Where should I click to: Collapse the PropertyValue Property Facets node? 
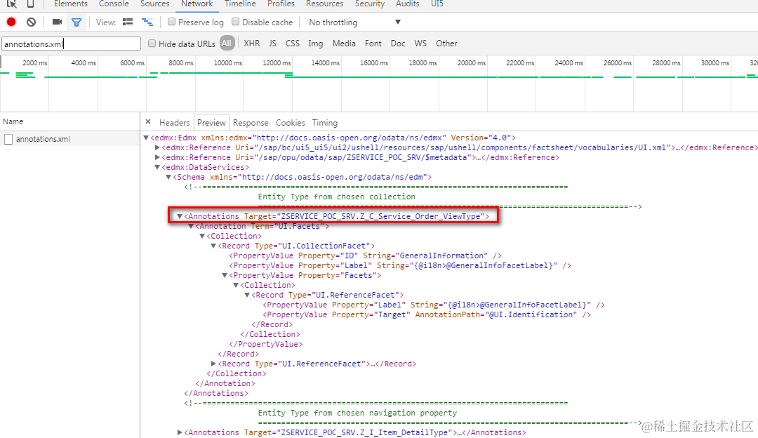coord(225,275)
